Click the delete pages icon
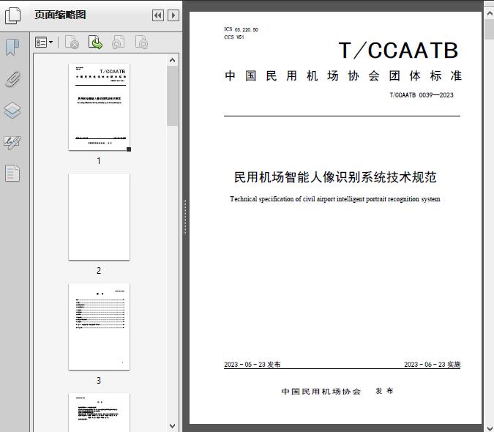The image size is (494, 432). click(x=72, y=42)
